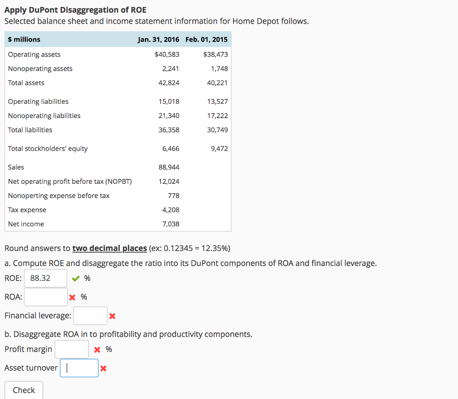
Task: Click the red X beside Profit margin
Action: (x=97, y=350)
